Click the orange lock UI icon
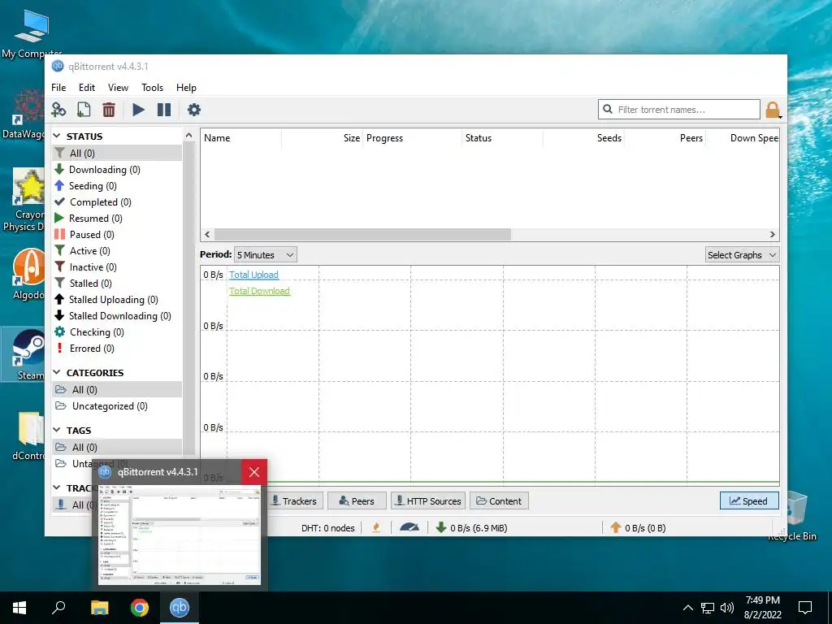Viewport: 832px width, 624px height. point(773,110)
